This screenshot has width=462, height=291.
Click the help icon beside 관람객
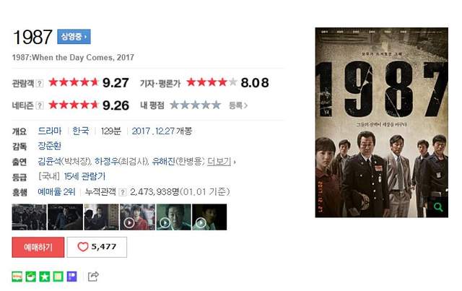click(x=40, y=84)
